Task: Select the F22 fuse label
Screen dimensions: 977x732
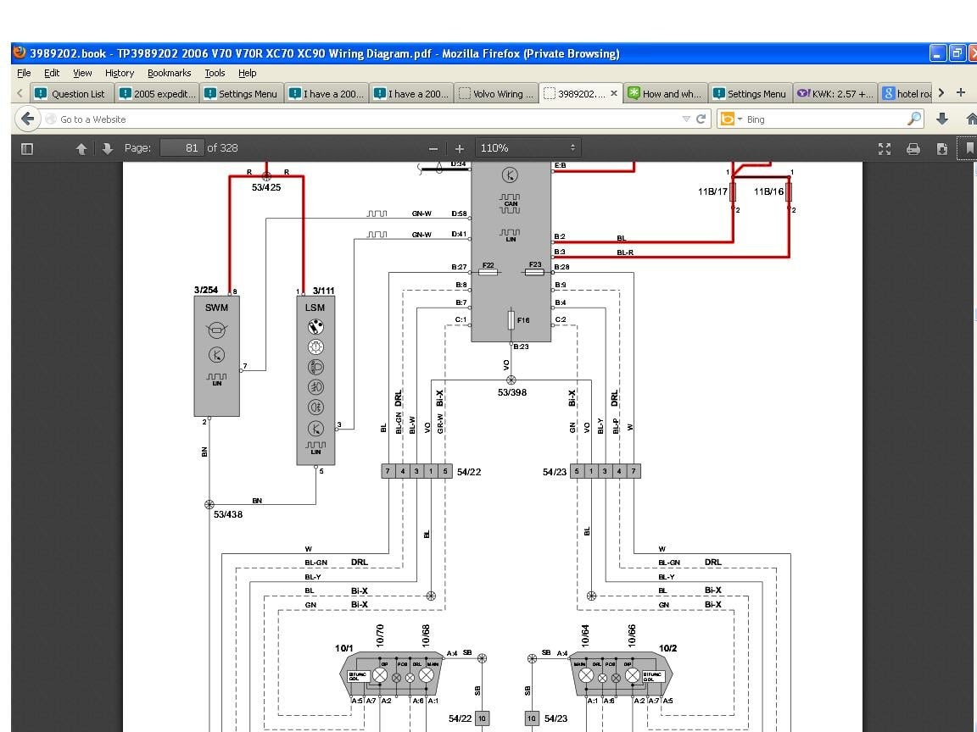Action: (x=488, y=265)
